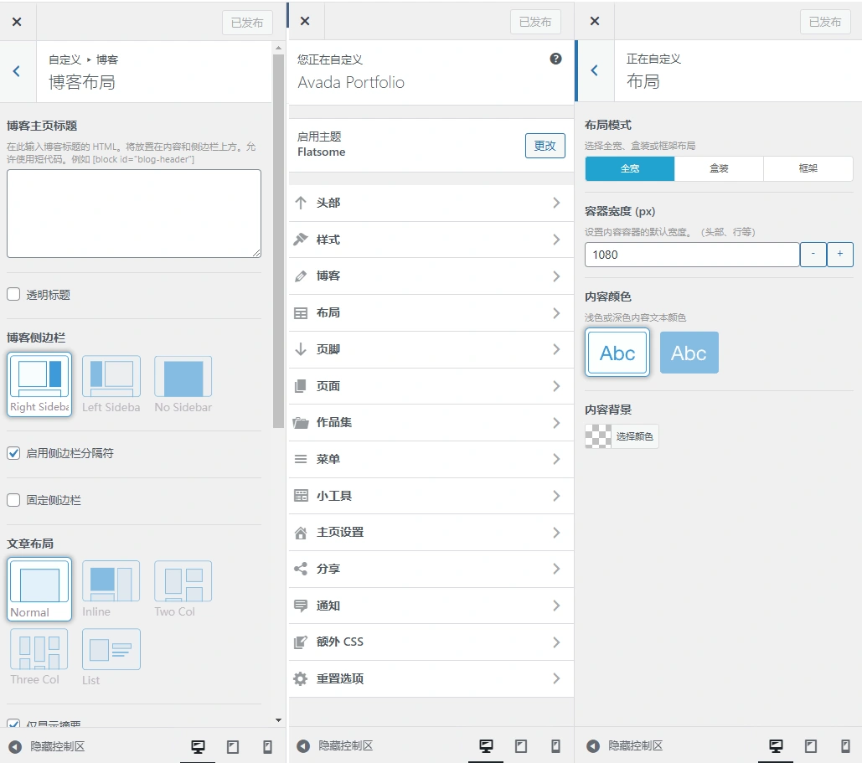Expand the 头部 section

(430, 202)
